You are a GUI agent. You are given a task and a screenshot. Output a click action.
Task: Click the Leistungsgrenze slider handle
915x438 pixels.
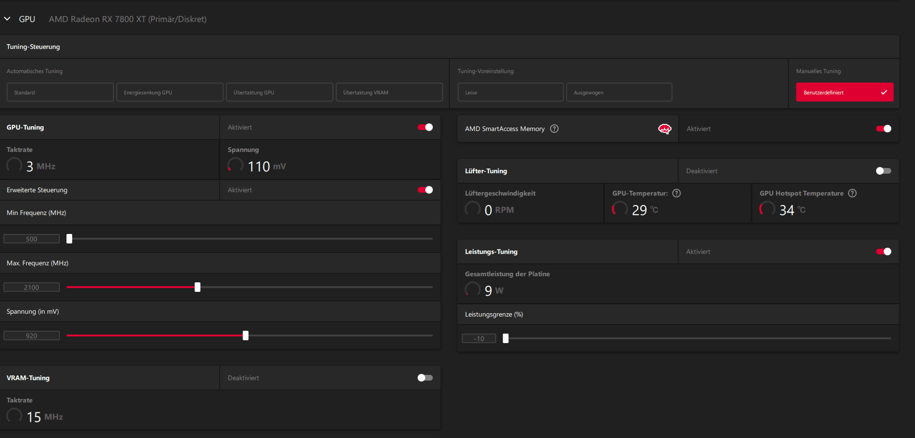click(505, 338)
